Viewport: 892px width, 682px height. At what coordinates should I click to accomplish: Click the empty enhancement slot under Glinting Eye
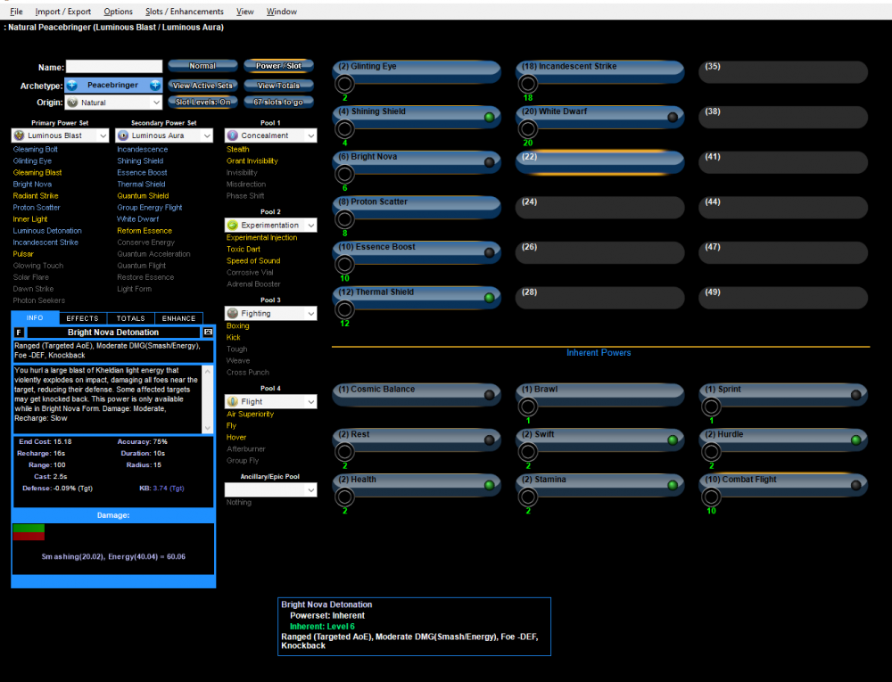pyautogui.click(x=344, y=84)
